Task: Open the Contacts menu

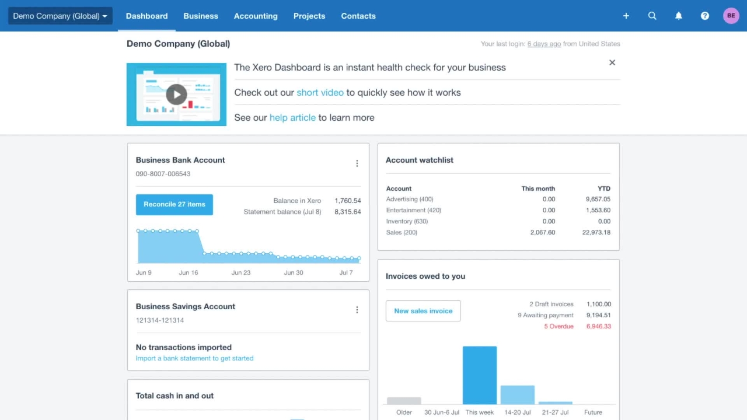Action: point(358,16)
